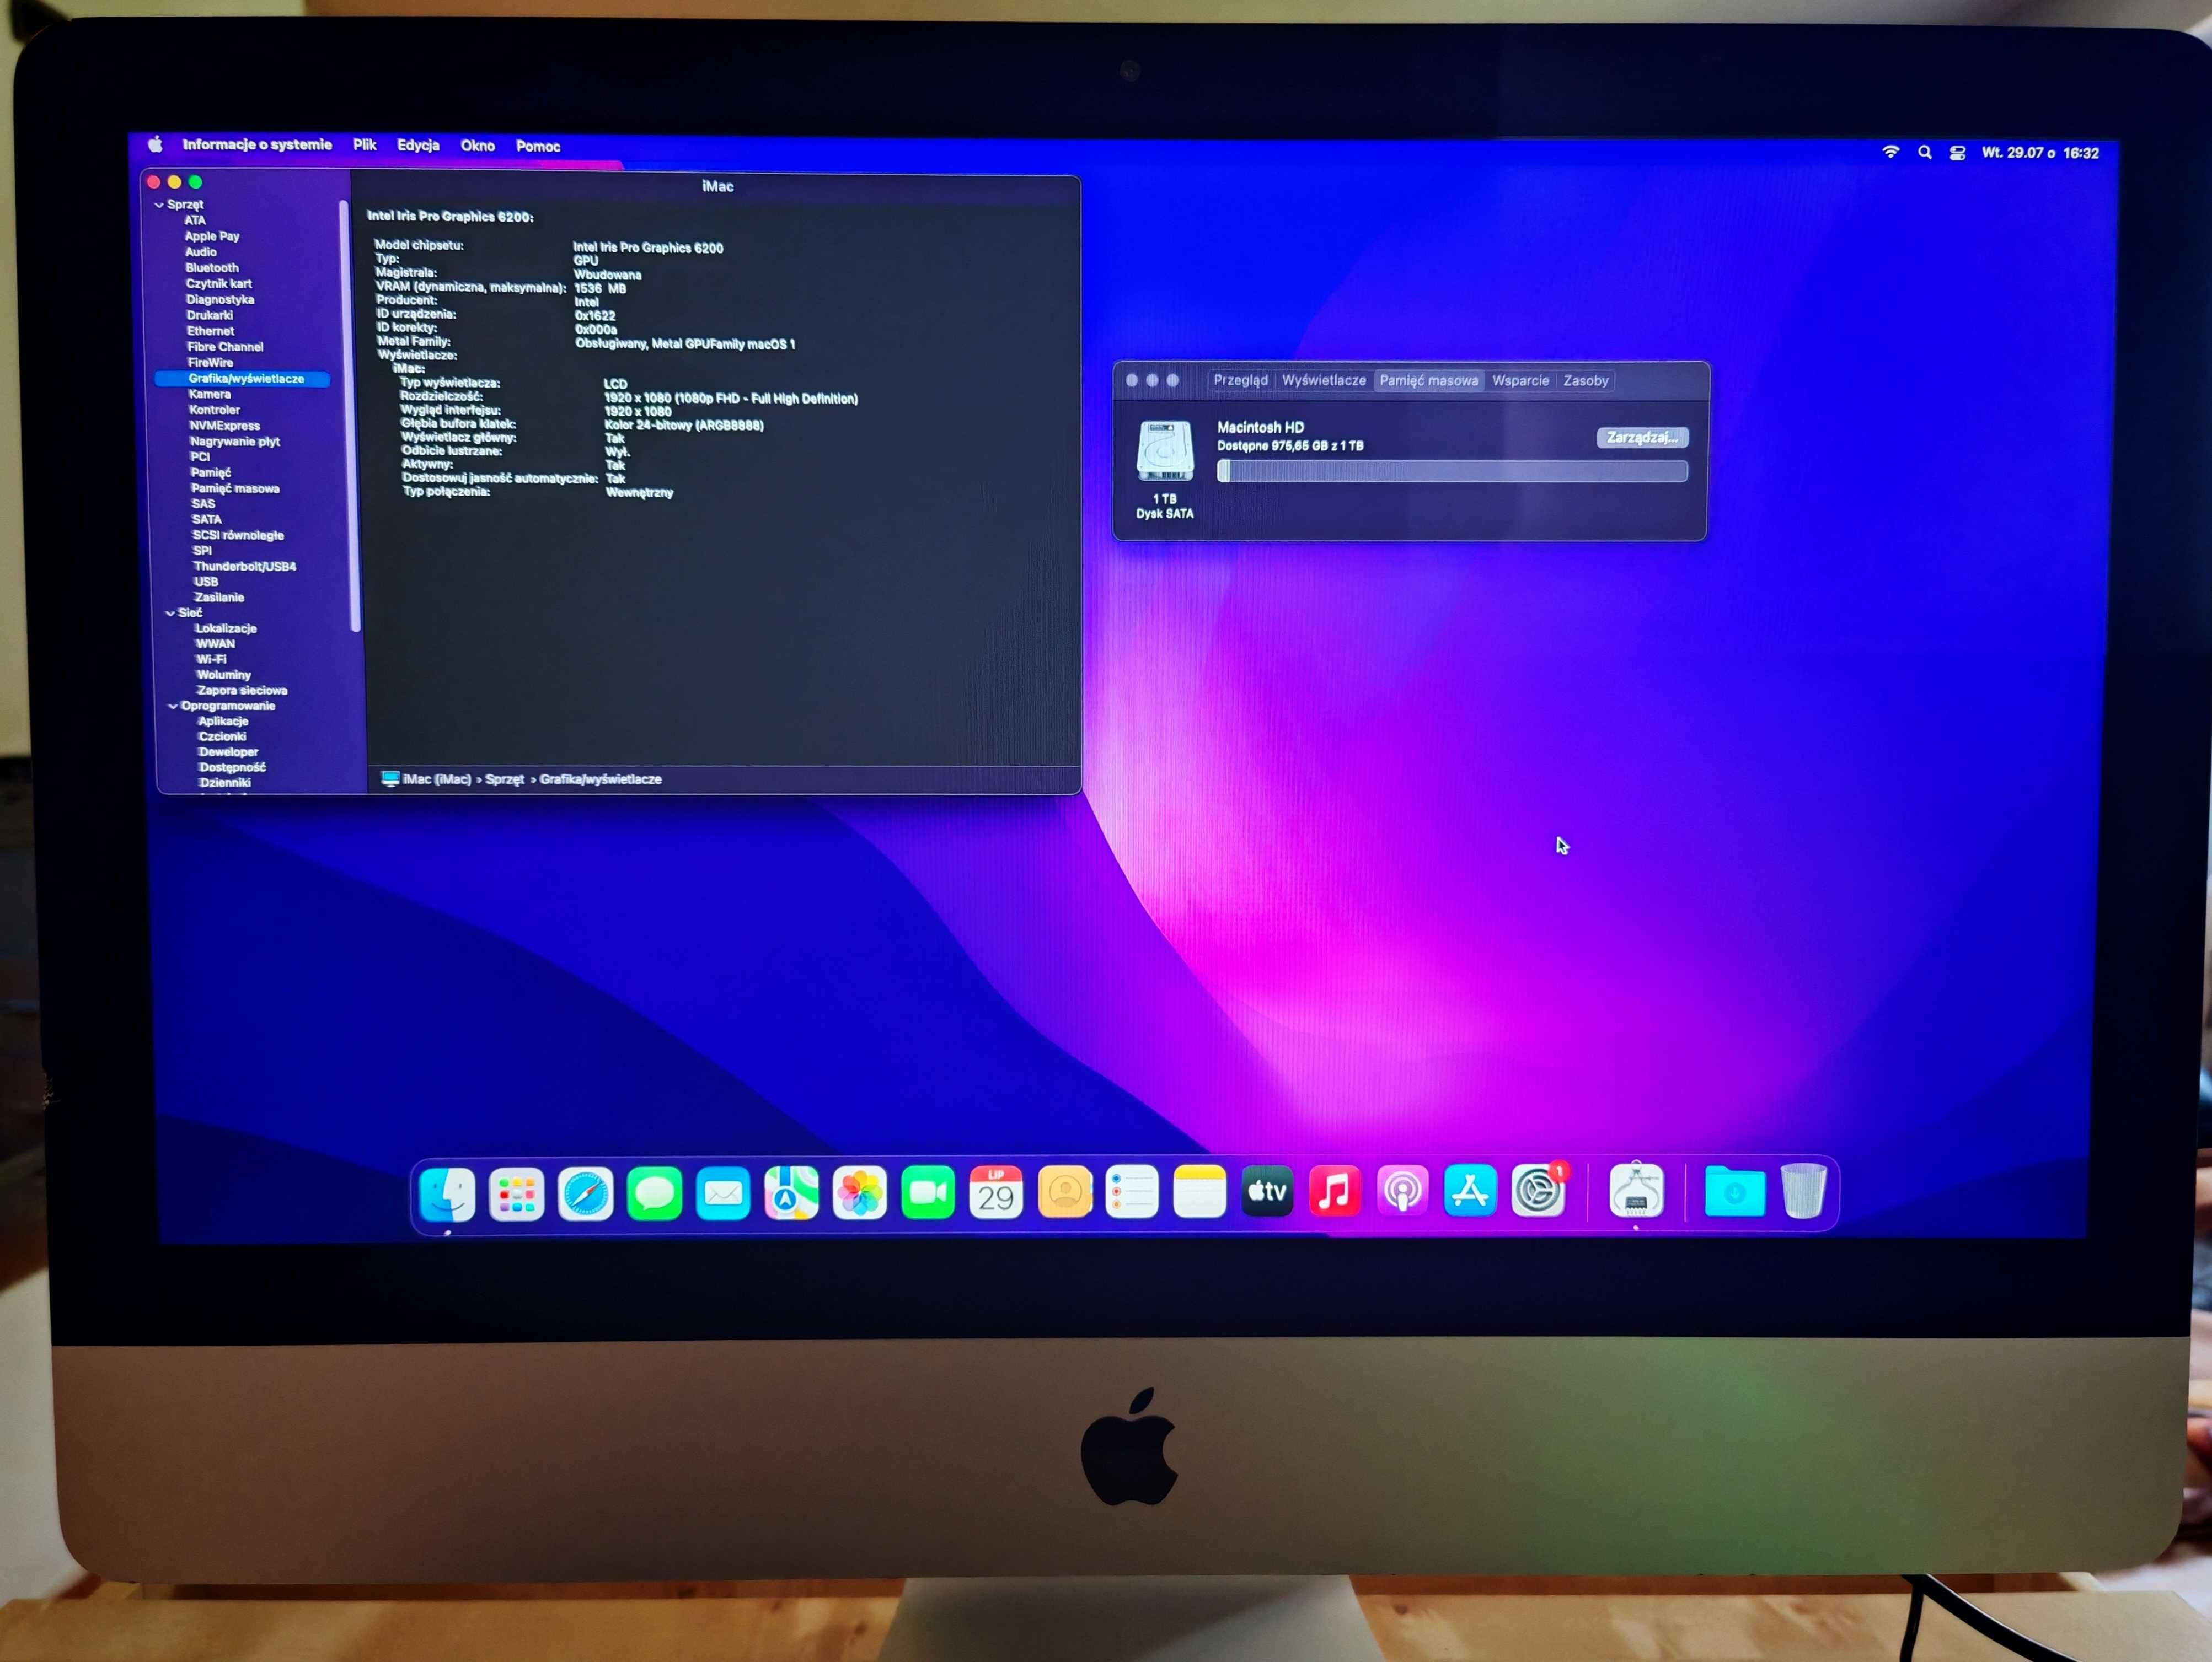Open Messages app in the Dock
2212x1662 pixels.
654,1193
